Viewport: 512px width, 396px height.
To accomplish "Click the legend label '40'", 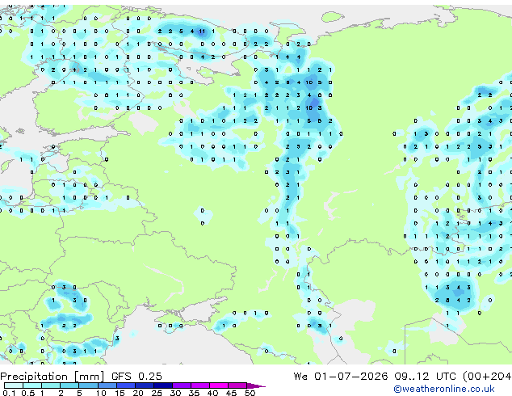I will [x=212, y=393].
